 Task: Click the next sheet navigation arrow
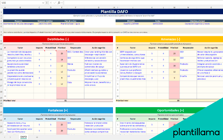pyautogui.click(x=10, y=137)
